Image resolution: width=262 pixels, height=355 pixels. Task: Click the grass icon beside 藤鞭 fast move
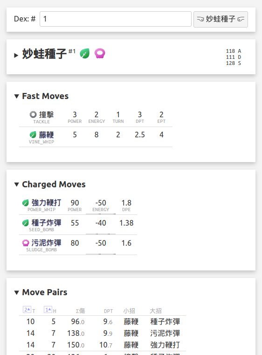click(33, 135)
